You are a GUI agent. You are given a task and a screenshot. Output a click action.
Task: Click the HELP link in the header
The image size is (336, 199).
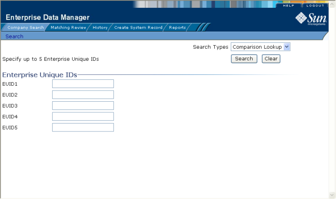point(288,5)
